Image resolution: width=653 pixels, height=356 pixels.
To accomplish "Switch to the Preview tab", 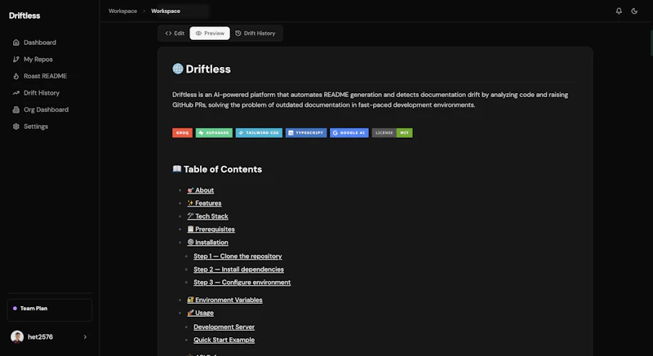I will 210,33.
